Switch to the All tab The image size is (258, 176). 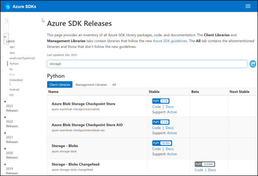pyautogui.click(x=114, y=85)
